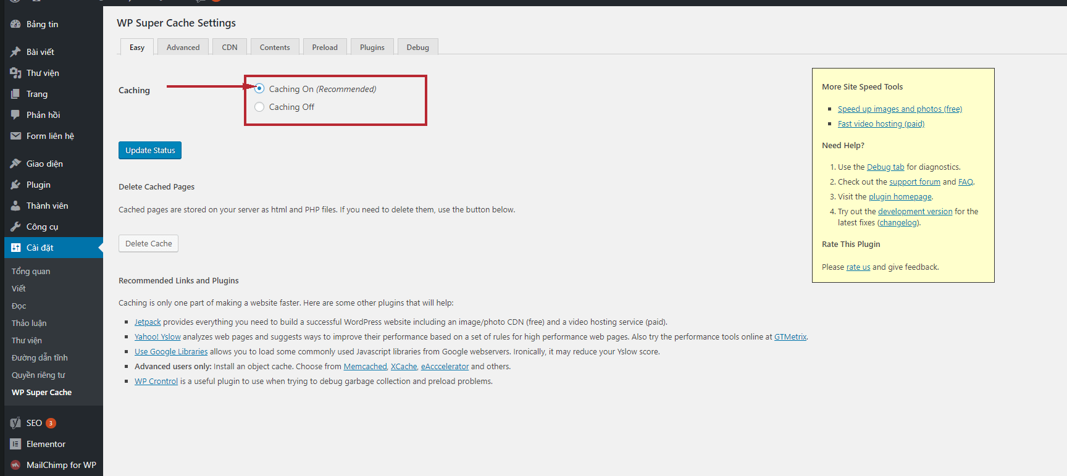Open Thư viện media icon
This screenshot has height=476, width=1067.
[15, 73]
